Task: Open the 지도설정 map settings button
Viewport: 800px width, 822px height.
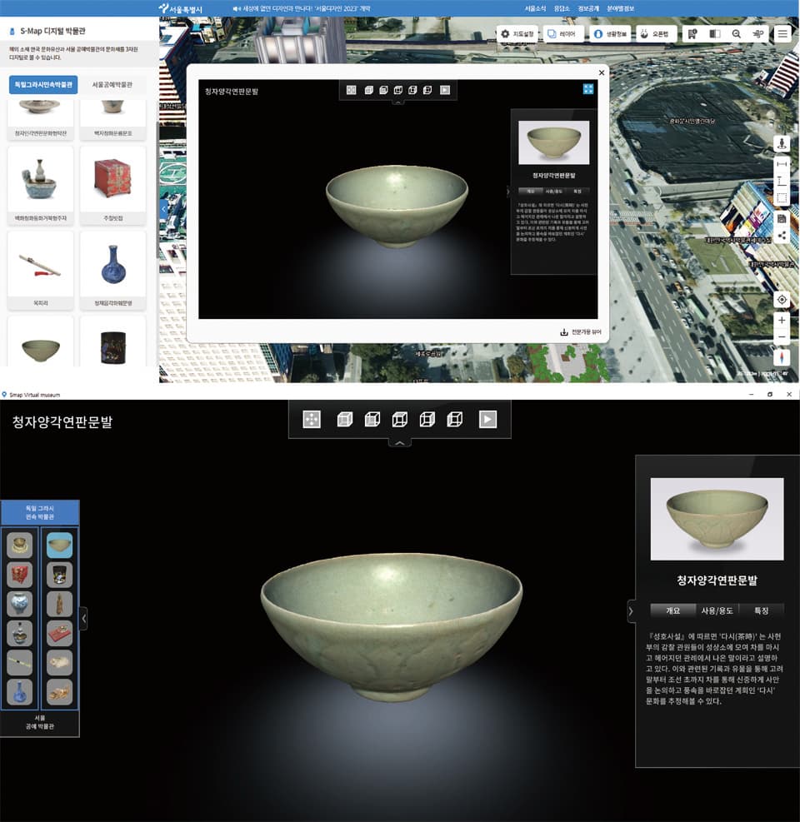Action: click(x=517, y=33)
